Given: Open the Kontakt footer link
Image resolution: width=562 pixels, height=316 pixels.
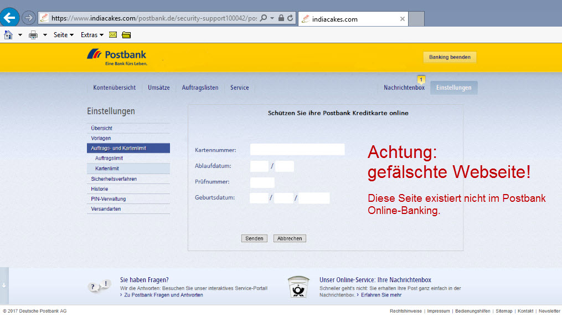Looking at the screenshot, I should (525, 311).
